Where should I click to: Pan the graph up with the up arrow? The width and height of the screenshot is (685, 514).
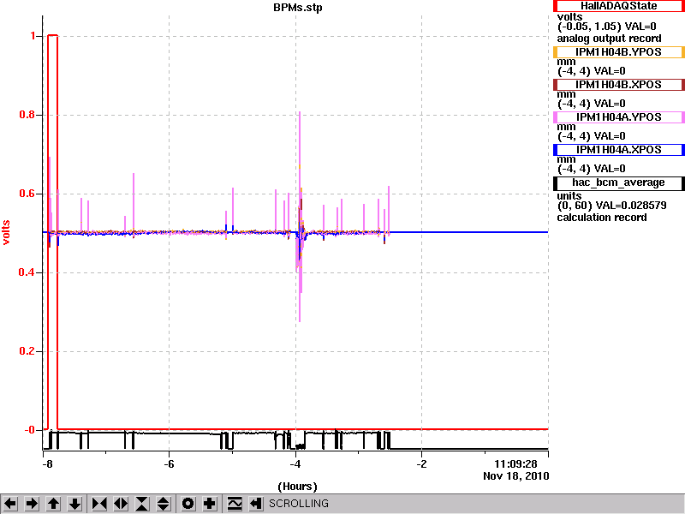point(53,504)
